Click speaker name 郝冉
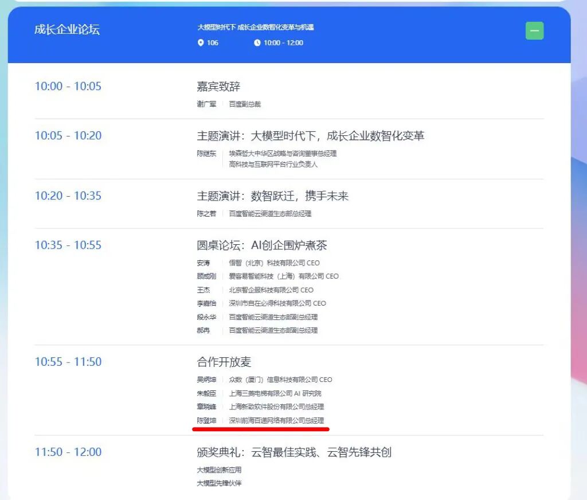Screen dimensions: 587x500 click(x=204, y=330)
